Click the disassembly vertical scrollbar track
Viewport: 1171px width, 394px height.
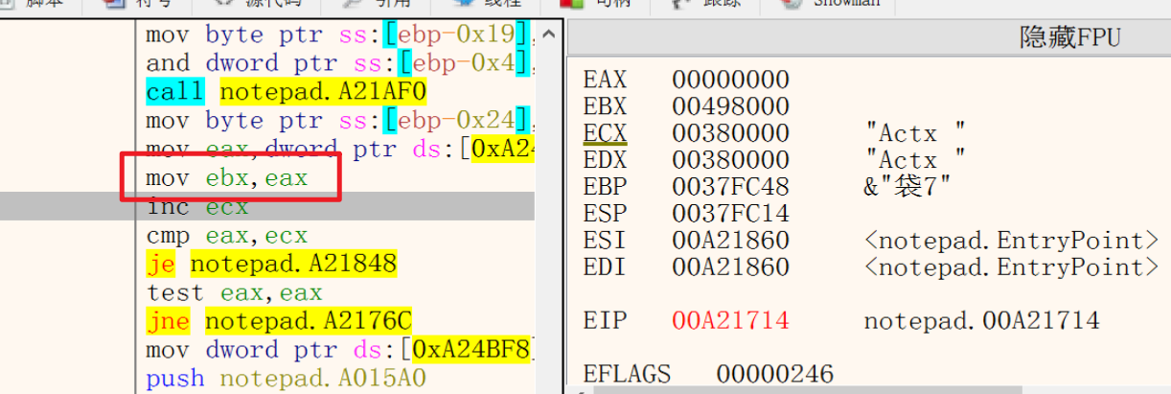point(548,219)
